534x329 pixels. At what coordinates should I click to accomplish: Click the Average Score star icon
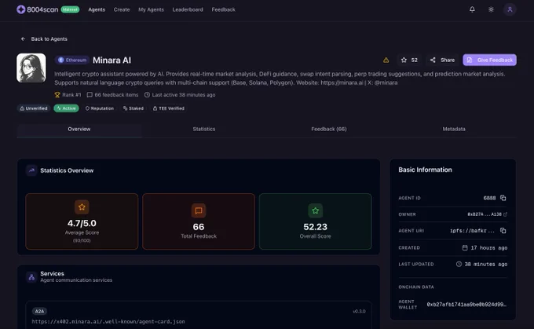[x=82, y=207]
